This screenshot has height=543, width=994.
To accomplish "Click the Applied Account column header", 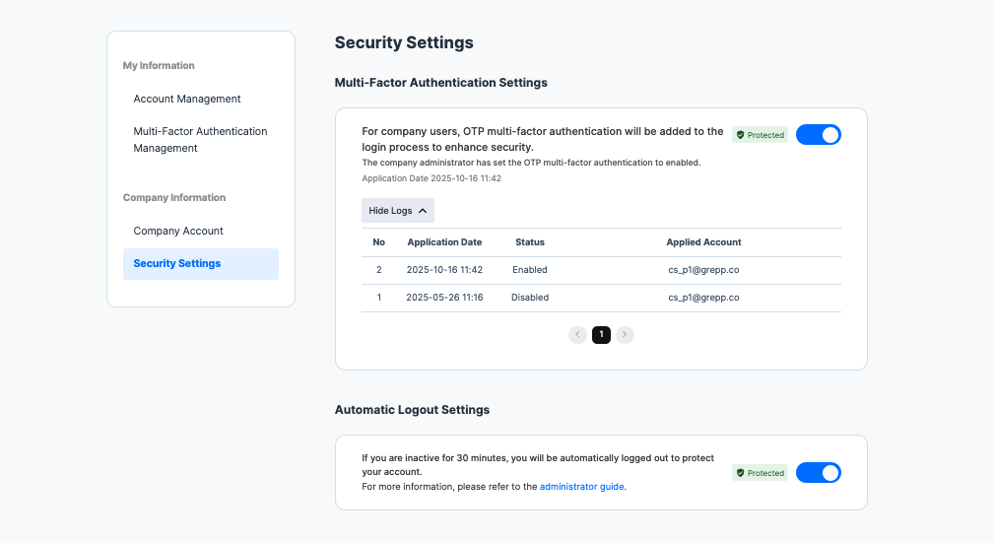I will 703,242.
